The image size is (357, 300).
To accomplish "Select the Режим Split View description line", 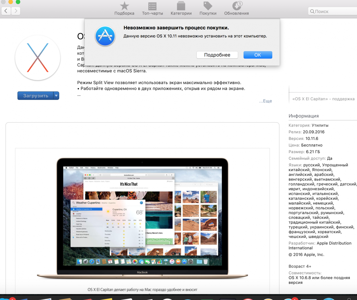I will click(159, 83).
